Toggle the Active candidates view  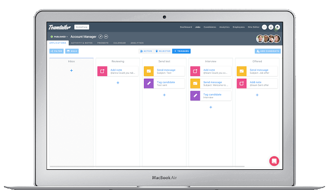click(146, 51)
